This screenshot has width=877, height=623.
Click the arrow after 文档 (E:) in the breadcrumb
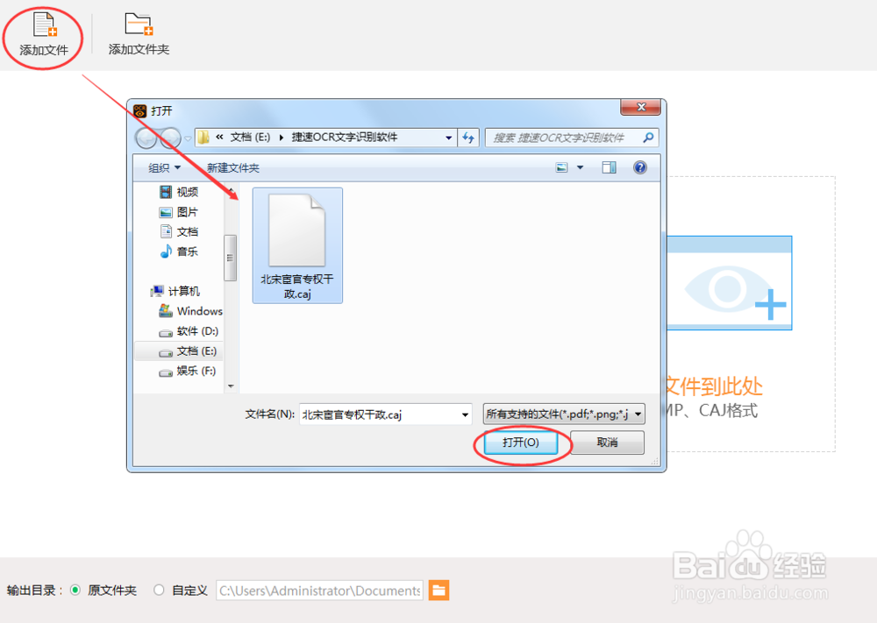pyautogui.click(x=282, y=138)
